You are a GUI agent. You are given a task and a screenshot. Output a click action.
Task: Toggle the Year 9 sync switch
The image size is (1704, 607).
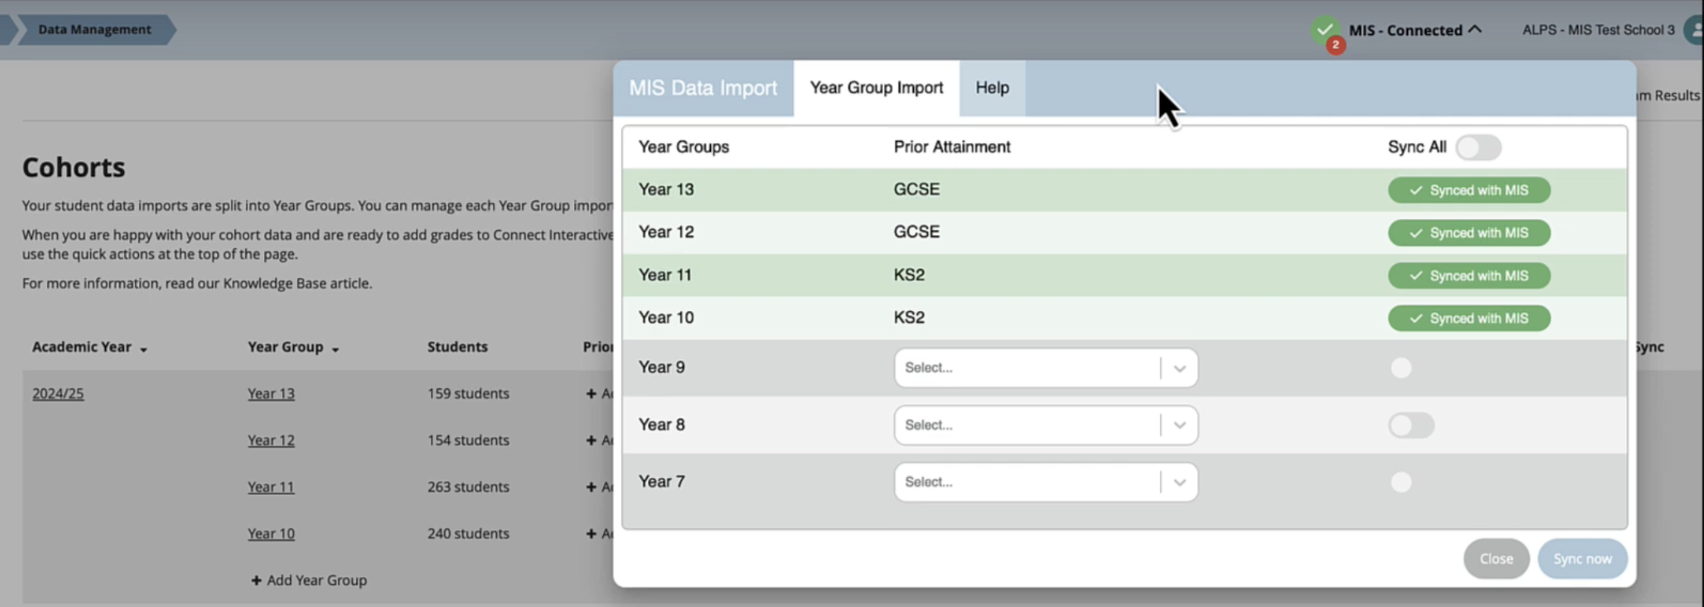pos(1401,367)
